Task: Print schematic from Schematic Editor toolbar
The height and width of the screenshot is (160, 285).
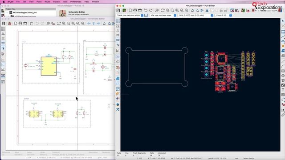Action: point(20,24)
